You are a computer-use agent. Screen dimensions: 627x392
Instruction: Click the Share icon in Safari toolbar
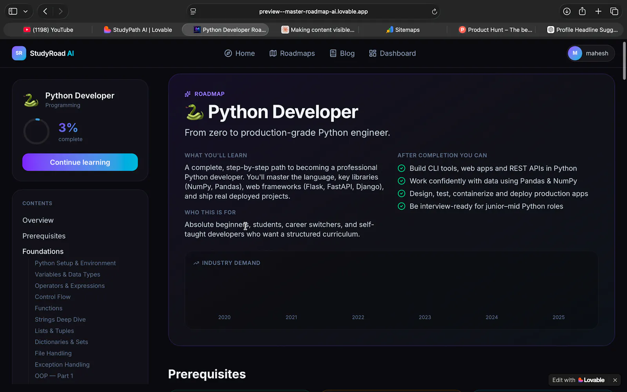point(582,11)
